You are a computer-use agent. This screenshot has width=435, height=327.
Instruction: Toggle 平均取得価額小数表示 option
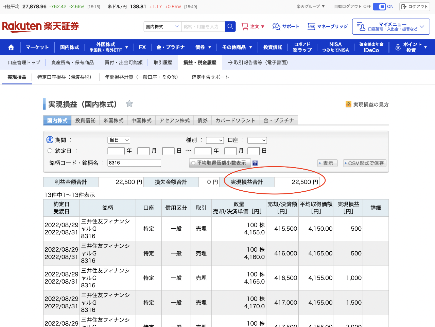coord(220,163)
